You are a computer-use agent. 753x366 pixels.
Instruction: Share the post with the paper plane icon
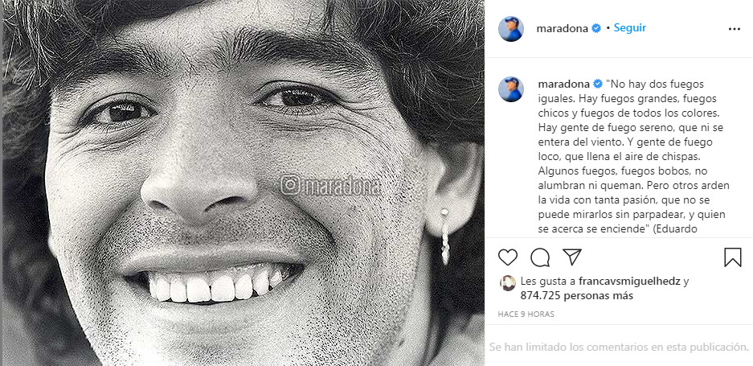pyautogui.click(x=572, y=257)
